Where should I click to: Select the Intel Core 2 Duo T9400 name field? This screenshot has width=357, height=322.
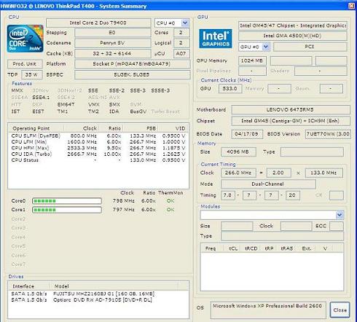pyautogui.click(x=98, y=23)
